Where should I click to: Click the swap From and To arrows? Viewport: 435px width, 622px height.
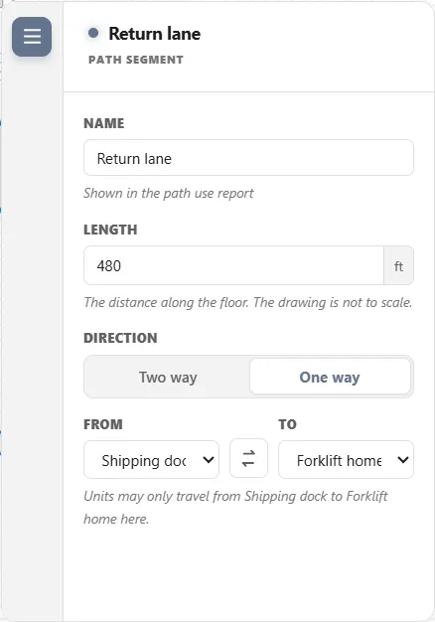click(248, 459)
